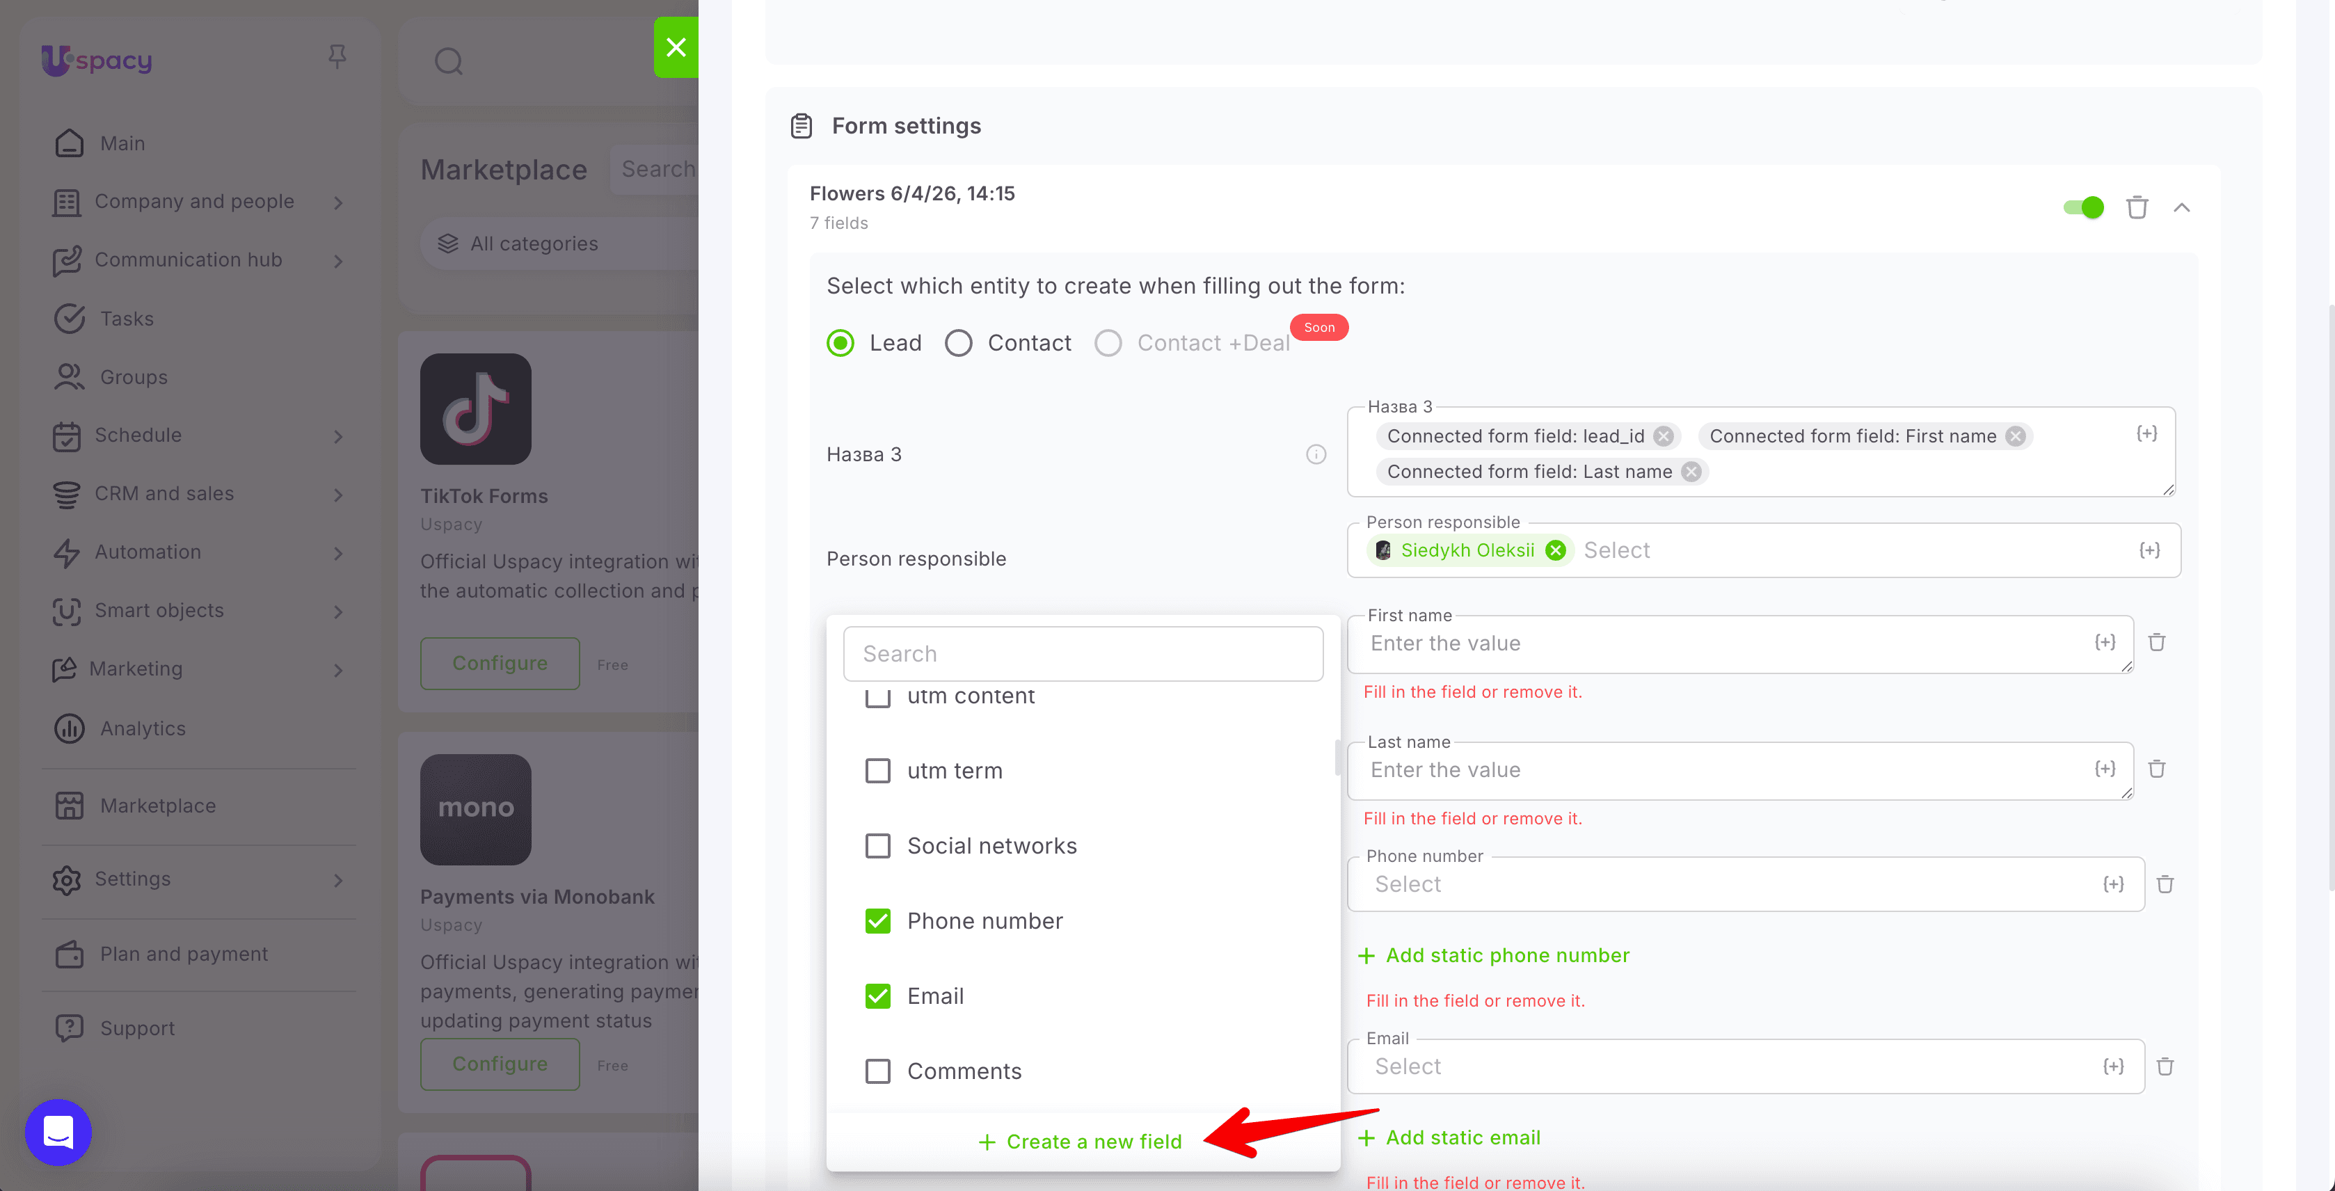Viewport: 2335px width, 1191px height.
Task: Expand the Automation menu
Action: (338, 553)
